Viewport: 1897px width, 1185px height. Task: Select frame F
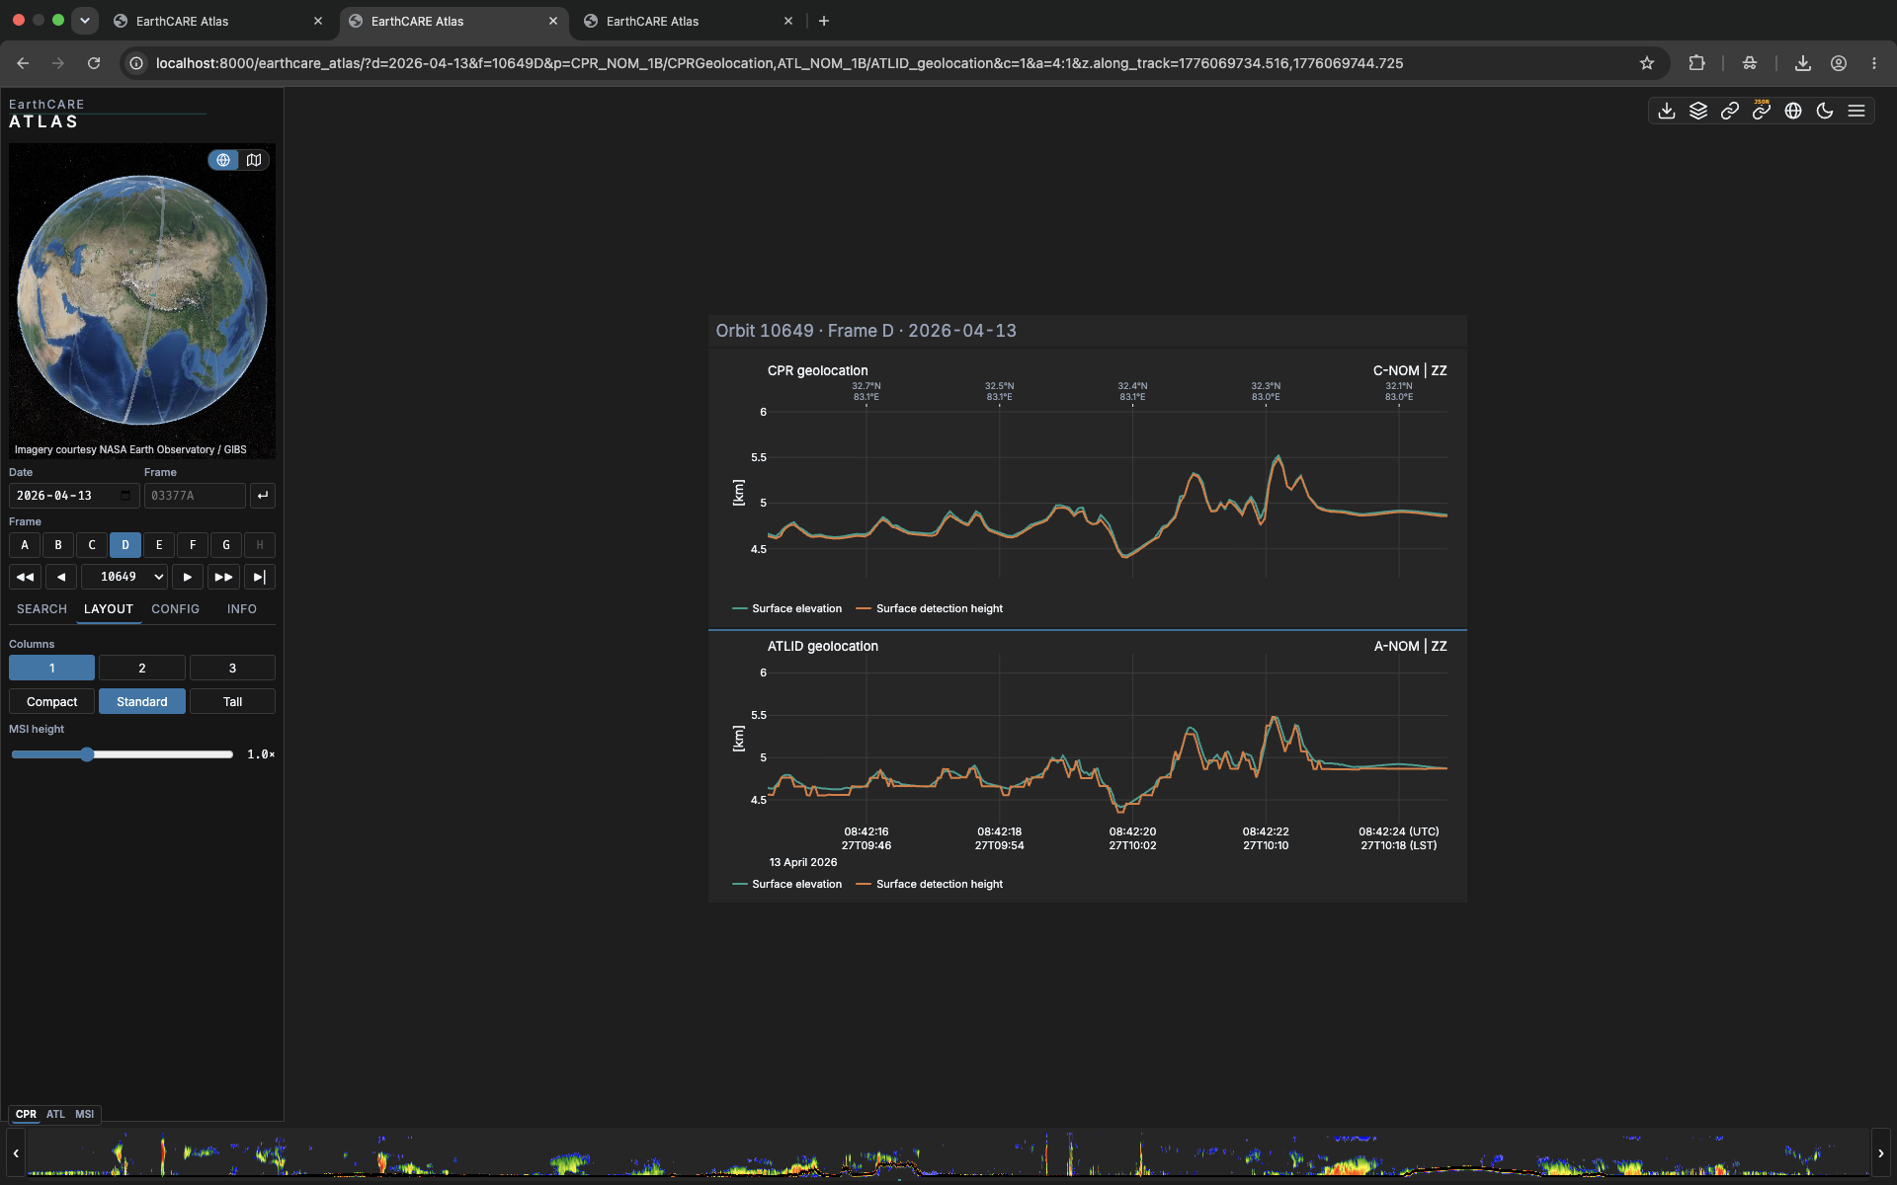(193, 545)
